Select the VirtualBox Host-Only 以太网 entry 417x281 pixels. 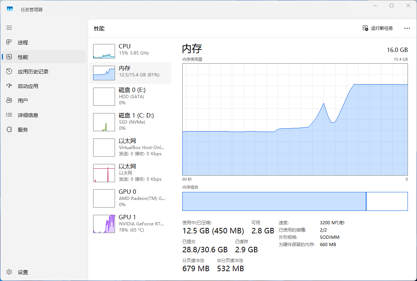tap(130, 147)
